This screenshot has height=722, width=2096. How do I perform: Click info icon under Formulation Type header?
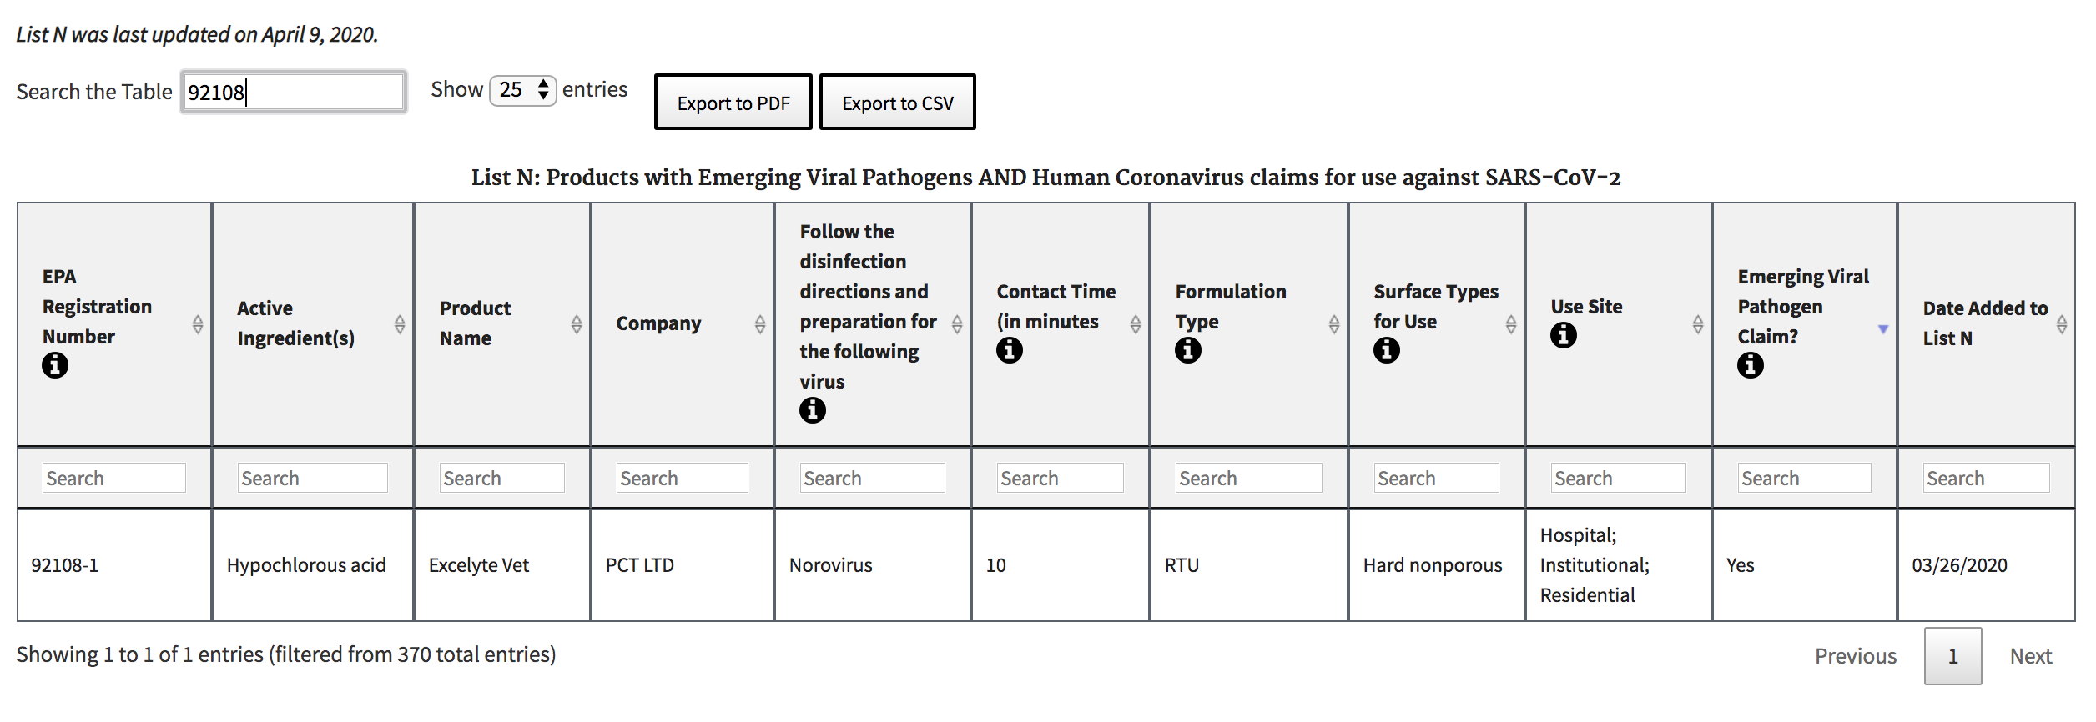(x=1187, y=350)
